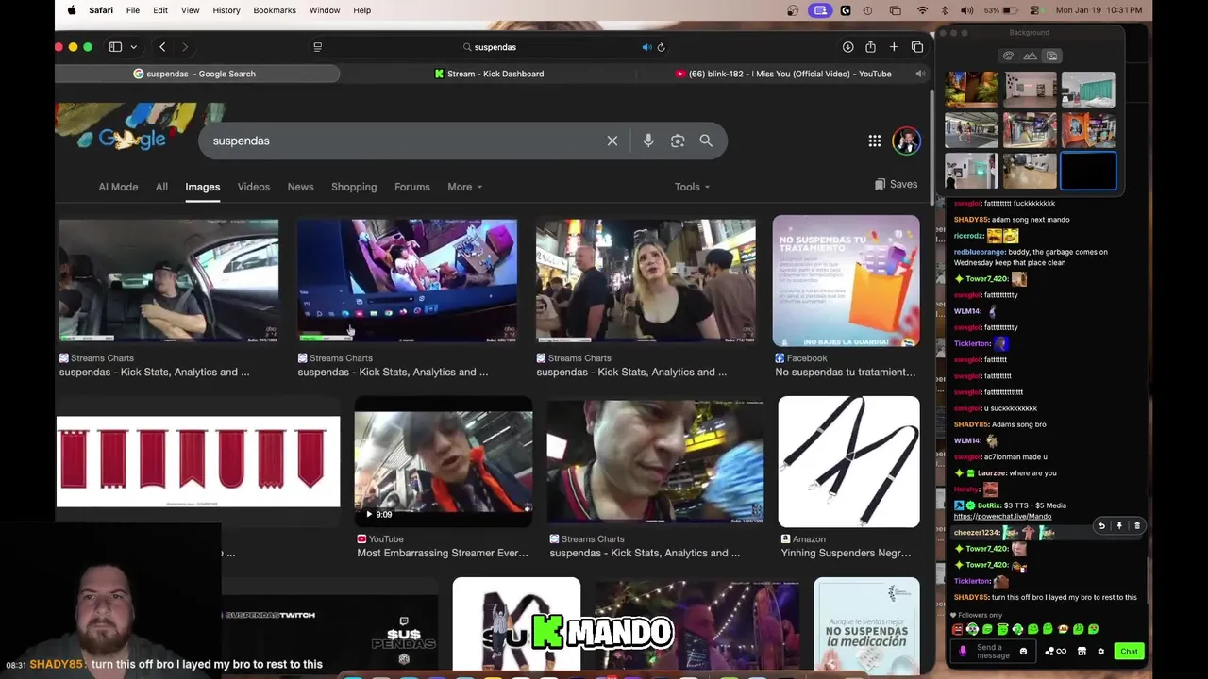Mute the blink-182 YouTube tab audio
The image size is (1208, 679).
coord(920,74)
